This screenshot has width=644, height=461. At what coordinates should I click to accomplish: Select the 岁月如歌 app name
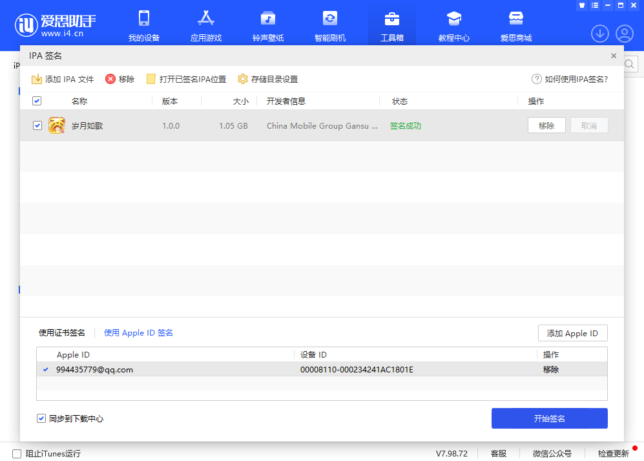click(x=87, y=126)
